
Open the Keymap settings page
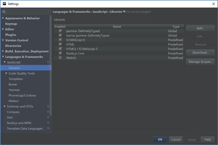[11, 24]
